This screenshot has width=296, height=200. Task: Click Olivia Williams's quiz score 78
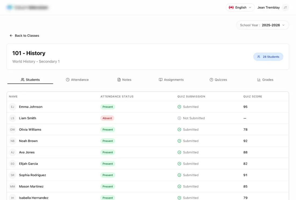tap(245, 130)
